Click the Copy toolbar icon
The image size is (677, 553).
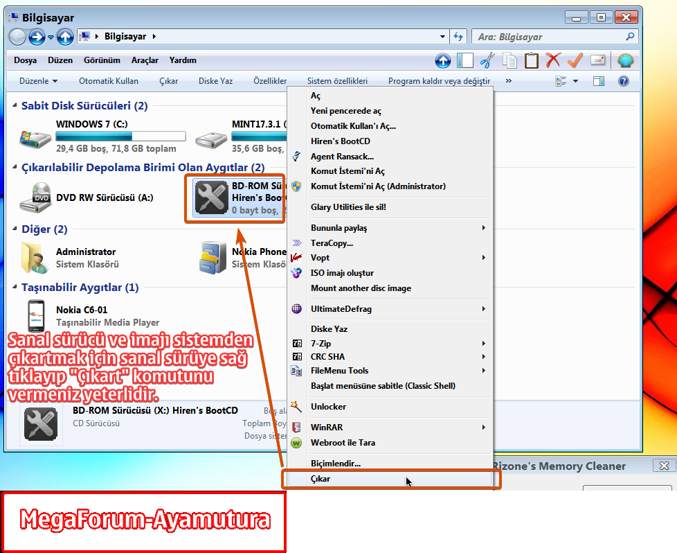(509, 60)
